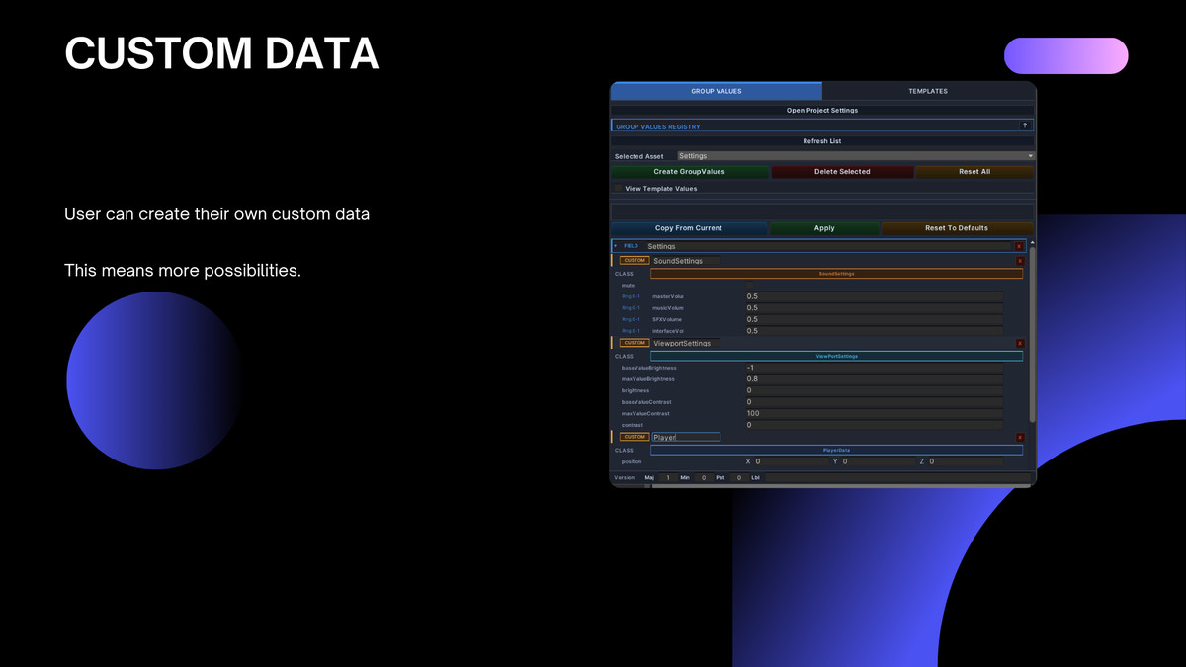Click the version Lbl field
The width and height of the screenshot is (1186, 667).
point(897,477)
